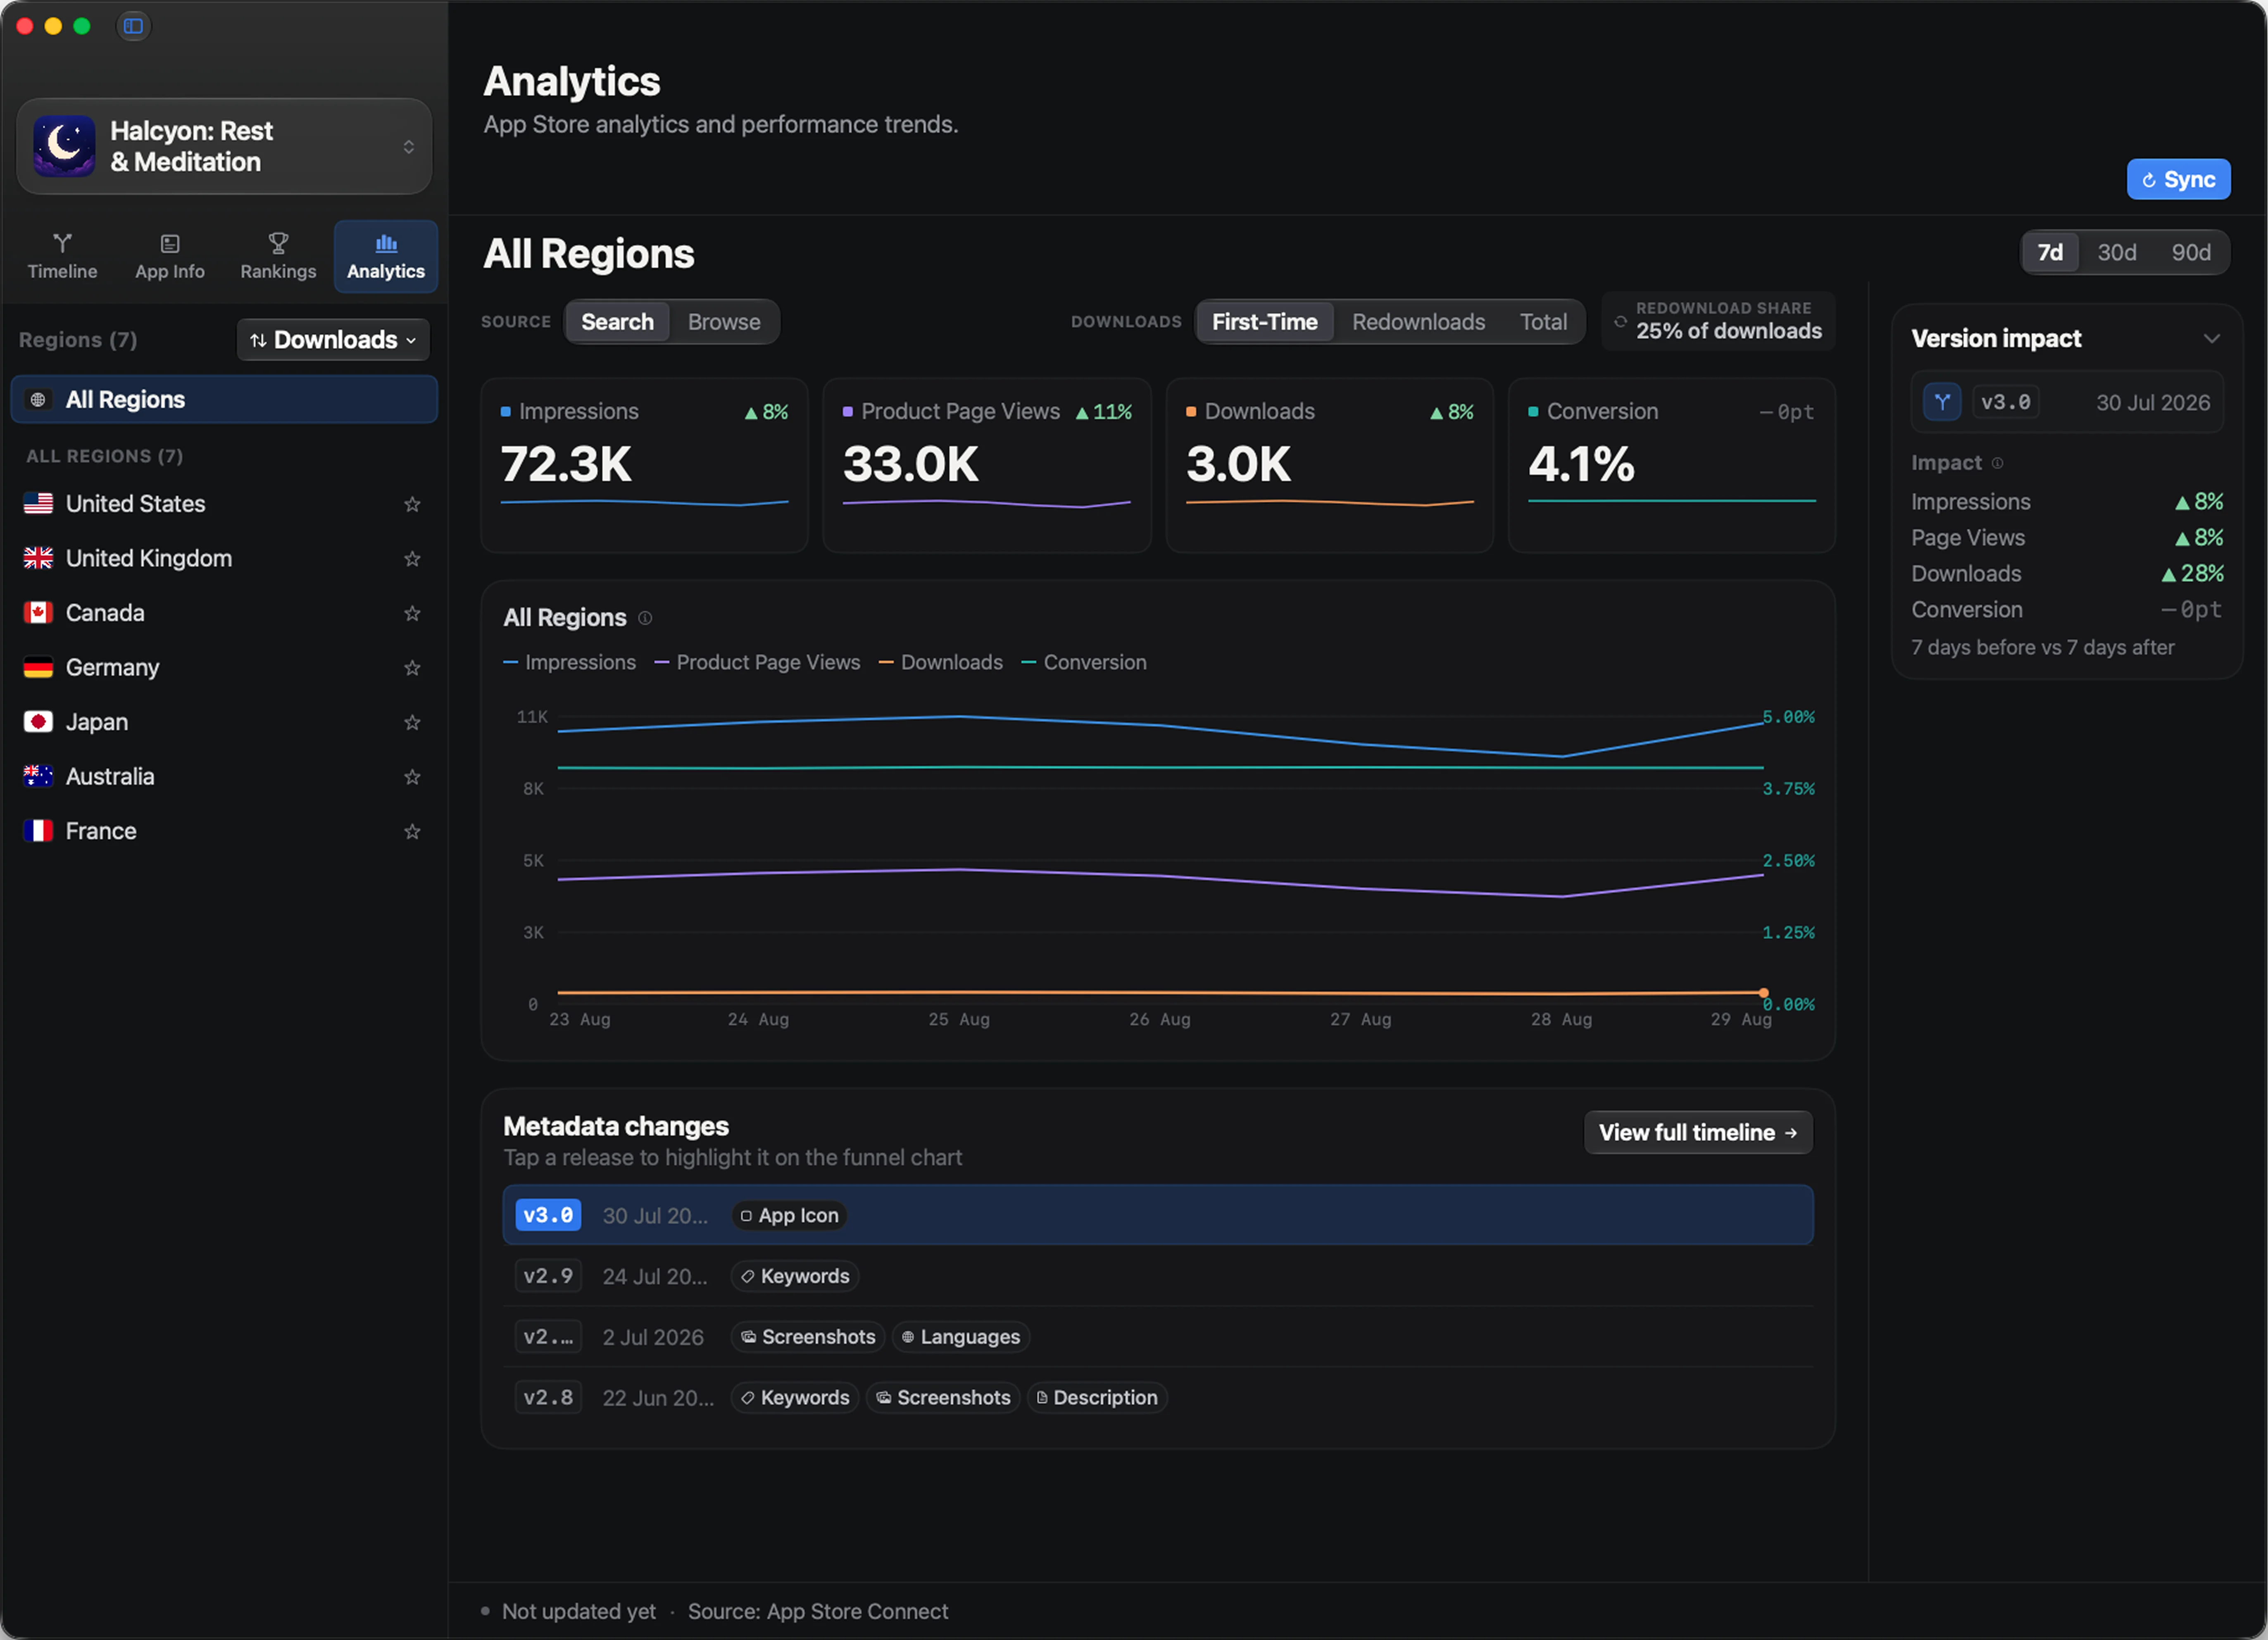Star the Japan region
2268x1640 pixels.
(x=412, y=722)
